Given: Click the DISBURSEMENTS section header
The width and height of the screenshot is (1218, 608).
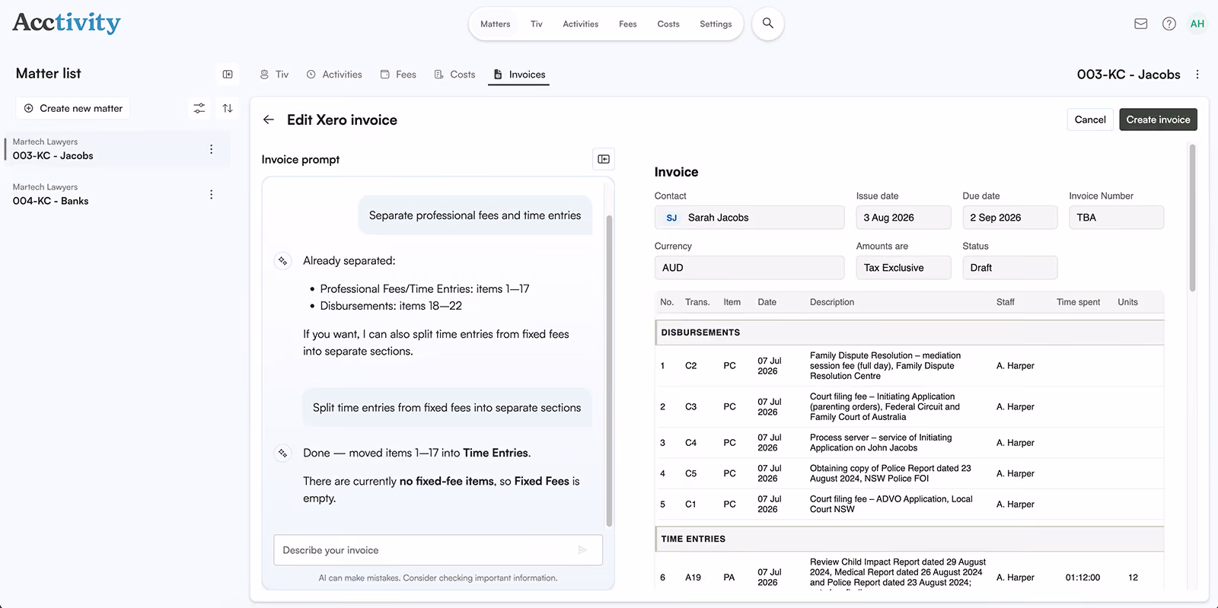Looking at the screenshot, I should [x=909, y=333].
